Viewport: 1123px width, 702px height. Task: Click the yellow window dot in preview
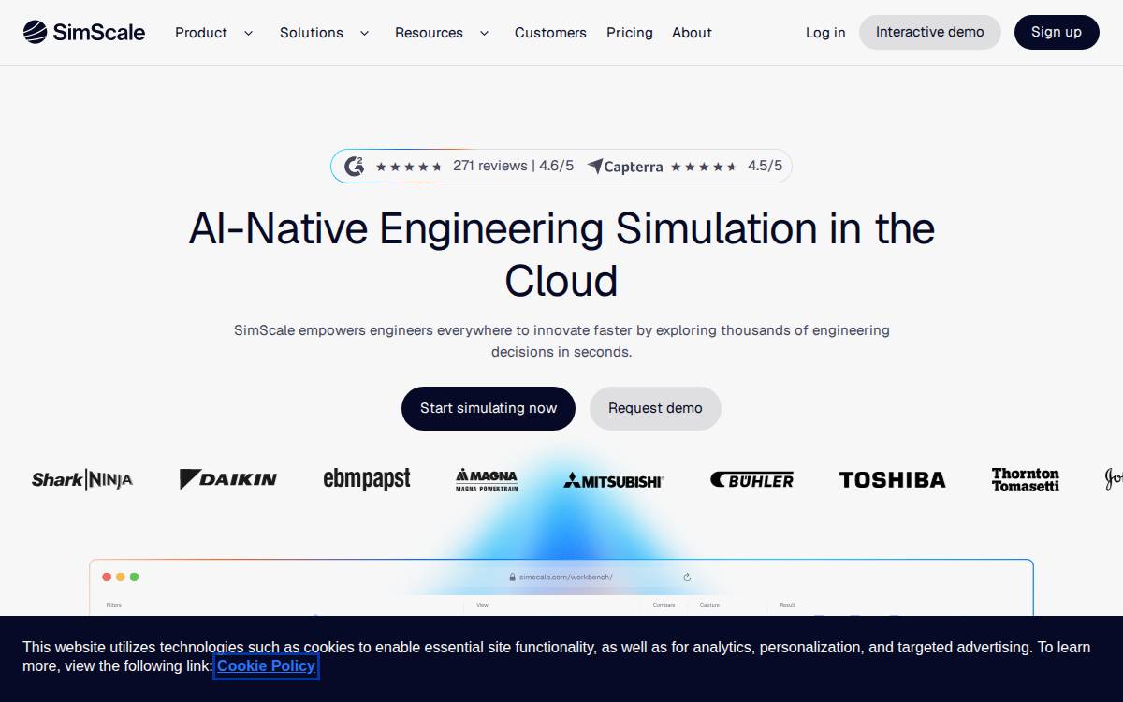click(x=121, y=577)
